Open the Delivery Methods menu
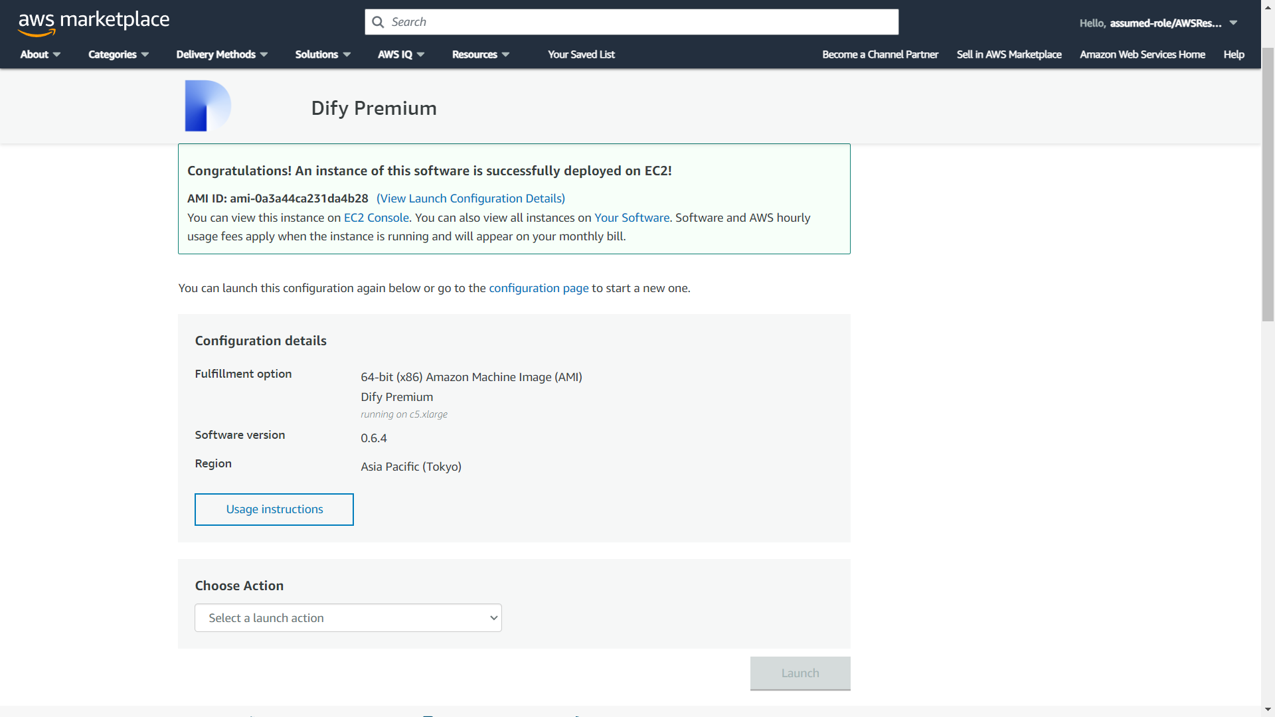 pos(222,54)
